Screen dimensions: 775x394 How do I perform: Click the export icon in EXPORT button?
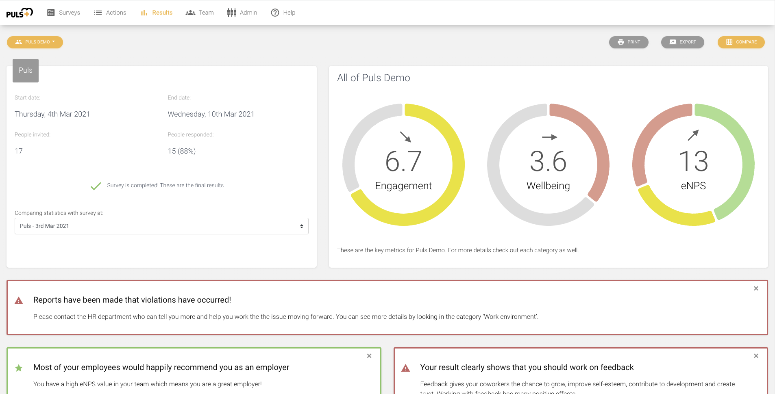tap(673, 42)
